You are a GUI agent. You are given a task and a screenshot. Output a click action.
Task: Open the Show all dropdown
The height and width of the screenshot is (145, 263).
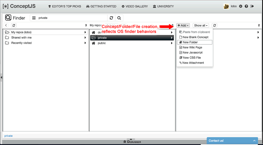(x=201, y=25)
